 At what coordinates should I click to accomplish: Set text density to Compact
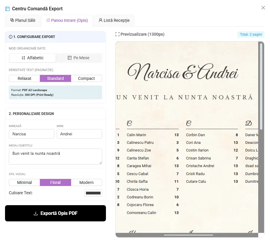pyautogui.click(x=86, y=78)
